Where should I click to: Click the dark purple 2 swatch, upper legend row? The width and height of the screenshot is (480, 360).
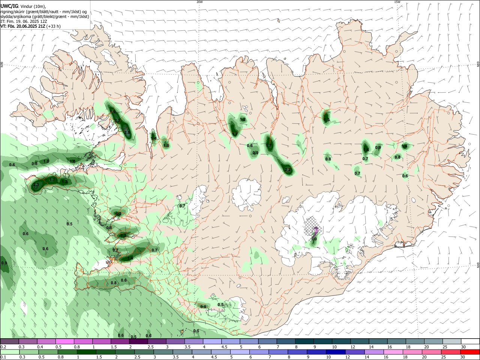[x=138, y=342]
